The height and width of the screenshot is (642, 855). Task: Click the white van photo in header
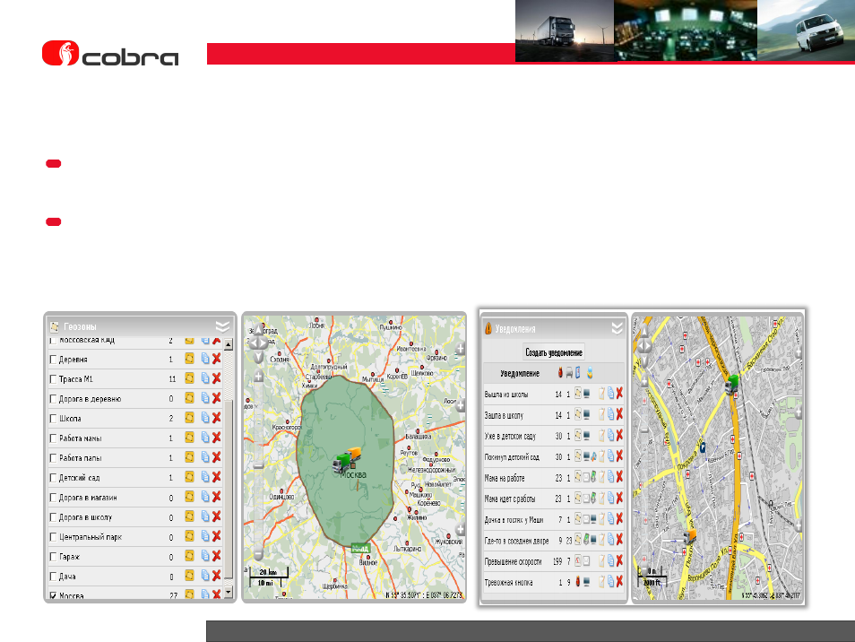[806, 30]
